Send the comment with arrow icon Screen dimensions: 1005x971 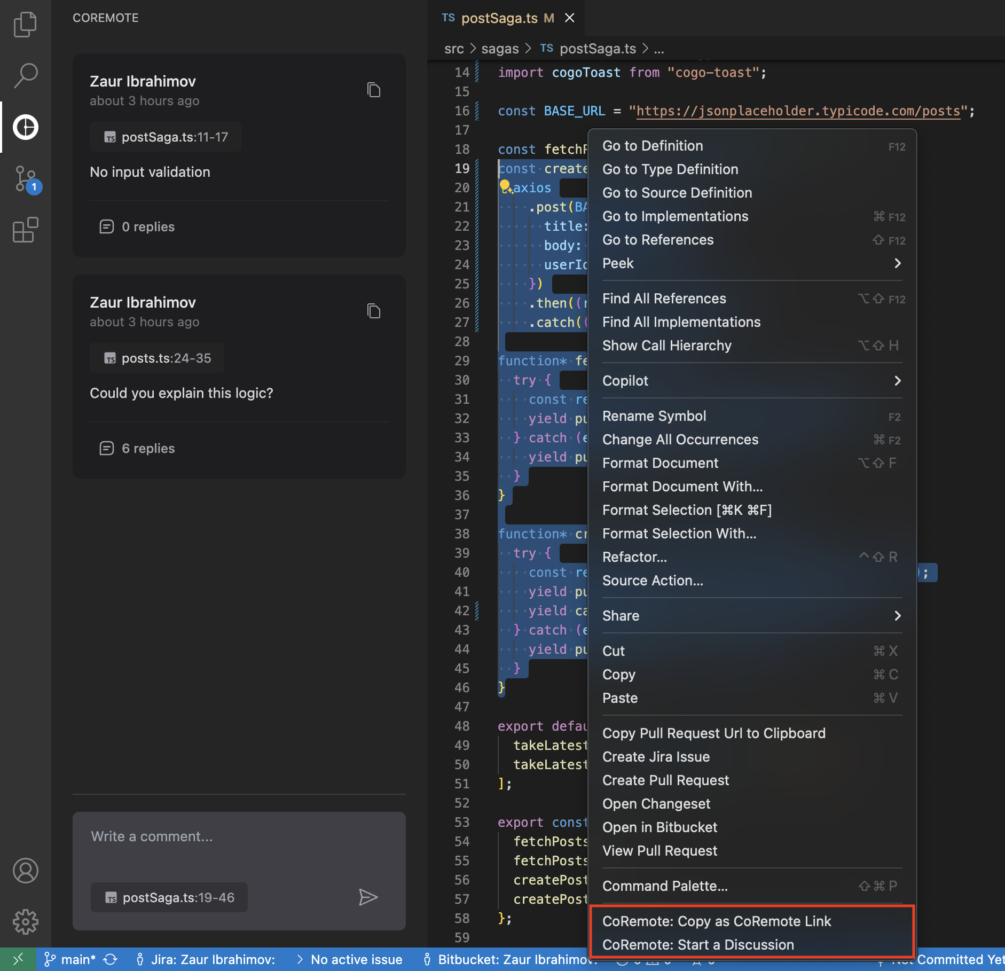click(368, 897)
